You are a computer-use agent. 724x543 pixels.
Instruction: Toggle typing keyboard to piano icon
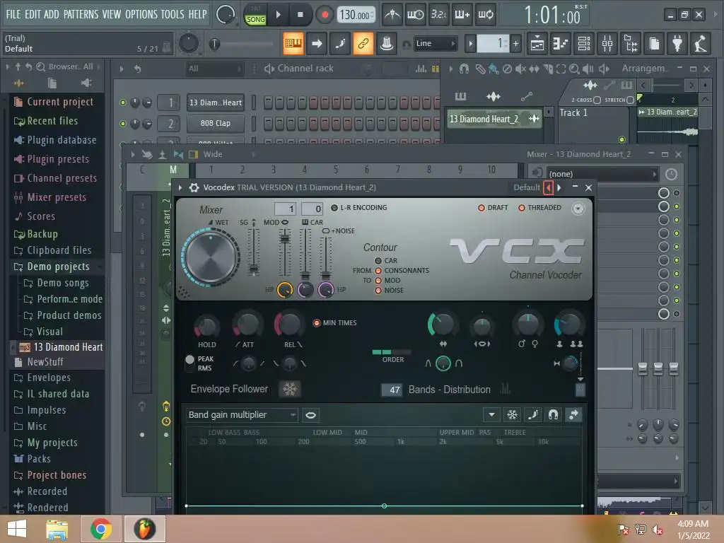[x=293, y=43]
